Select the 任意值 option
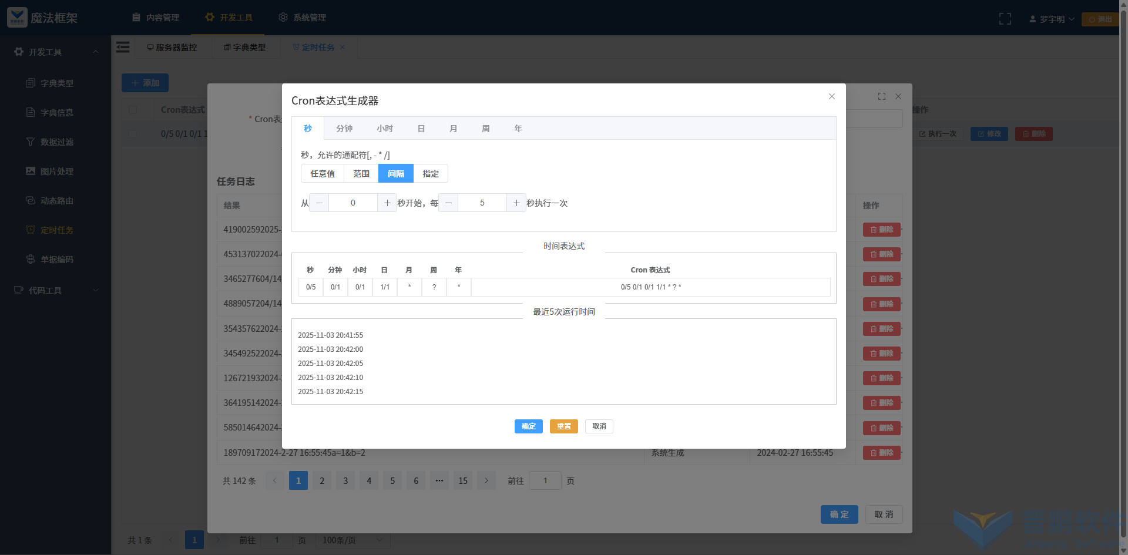The width and height of the screenshot is (1128, 555). [323, 173]
